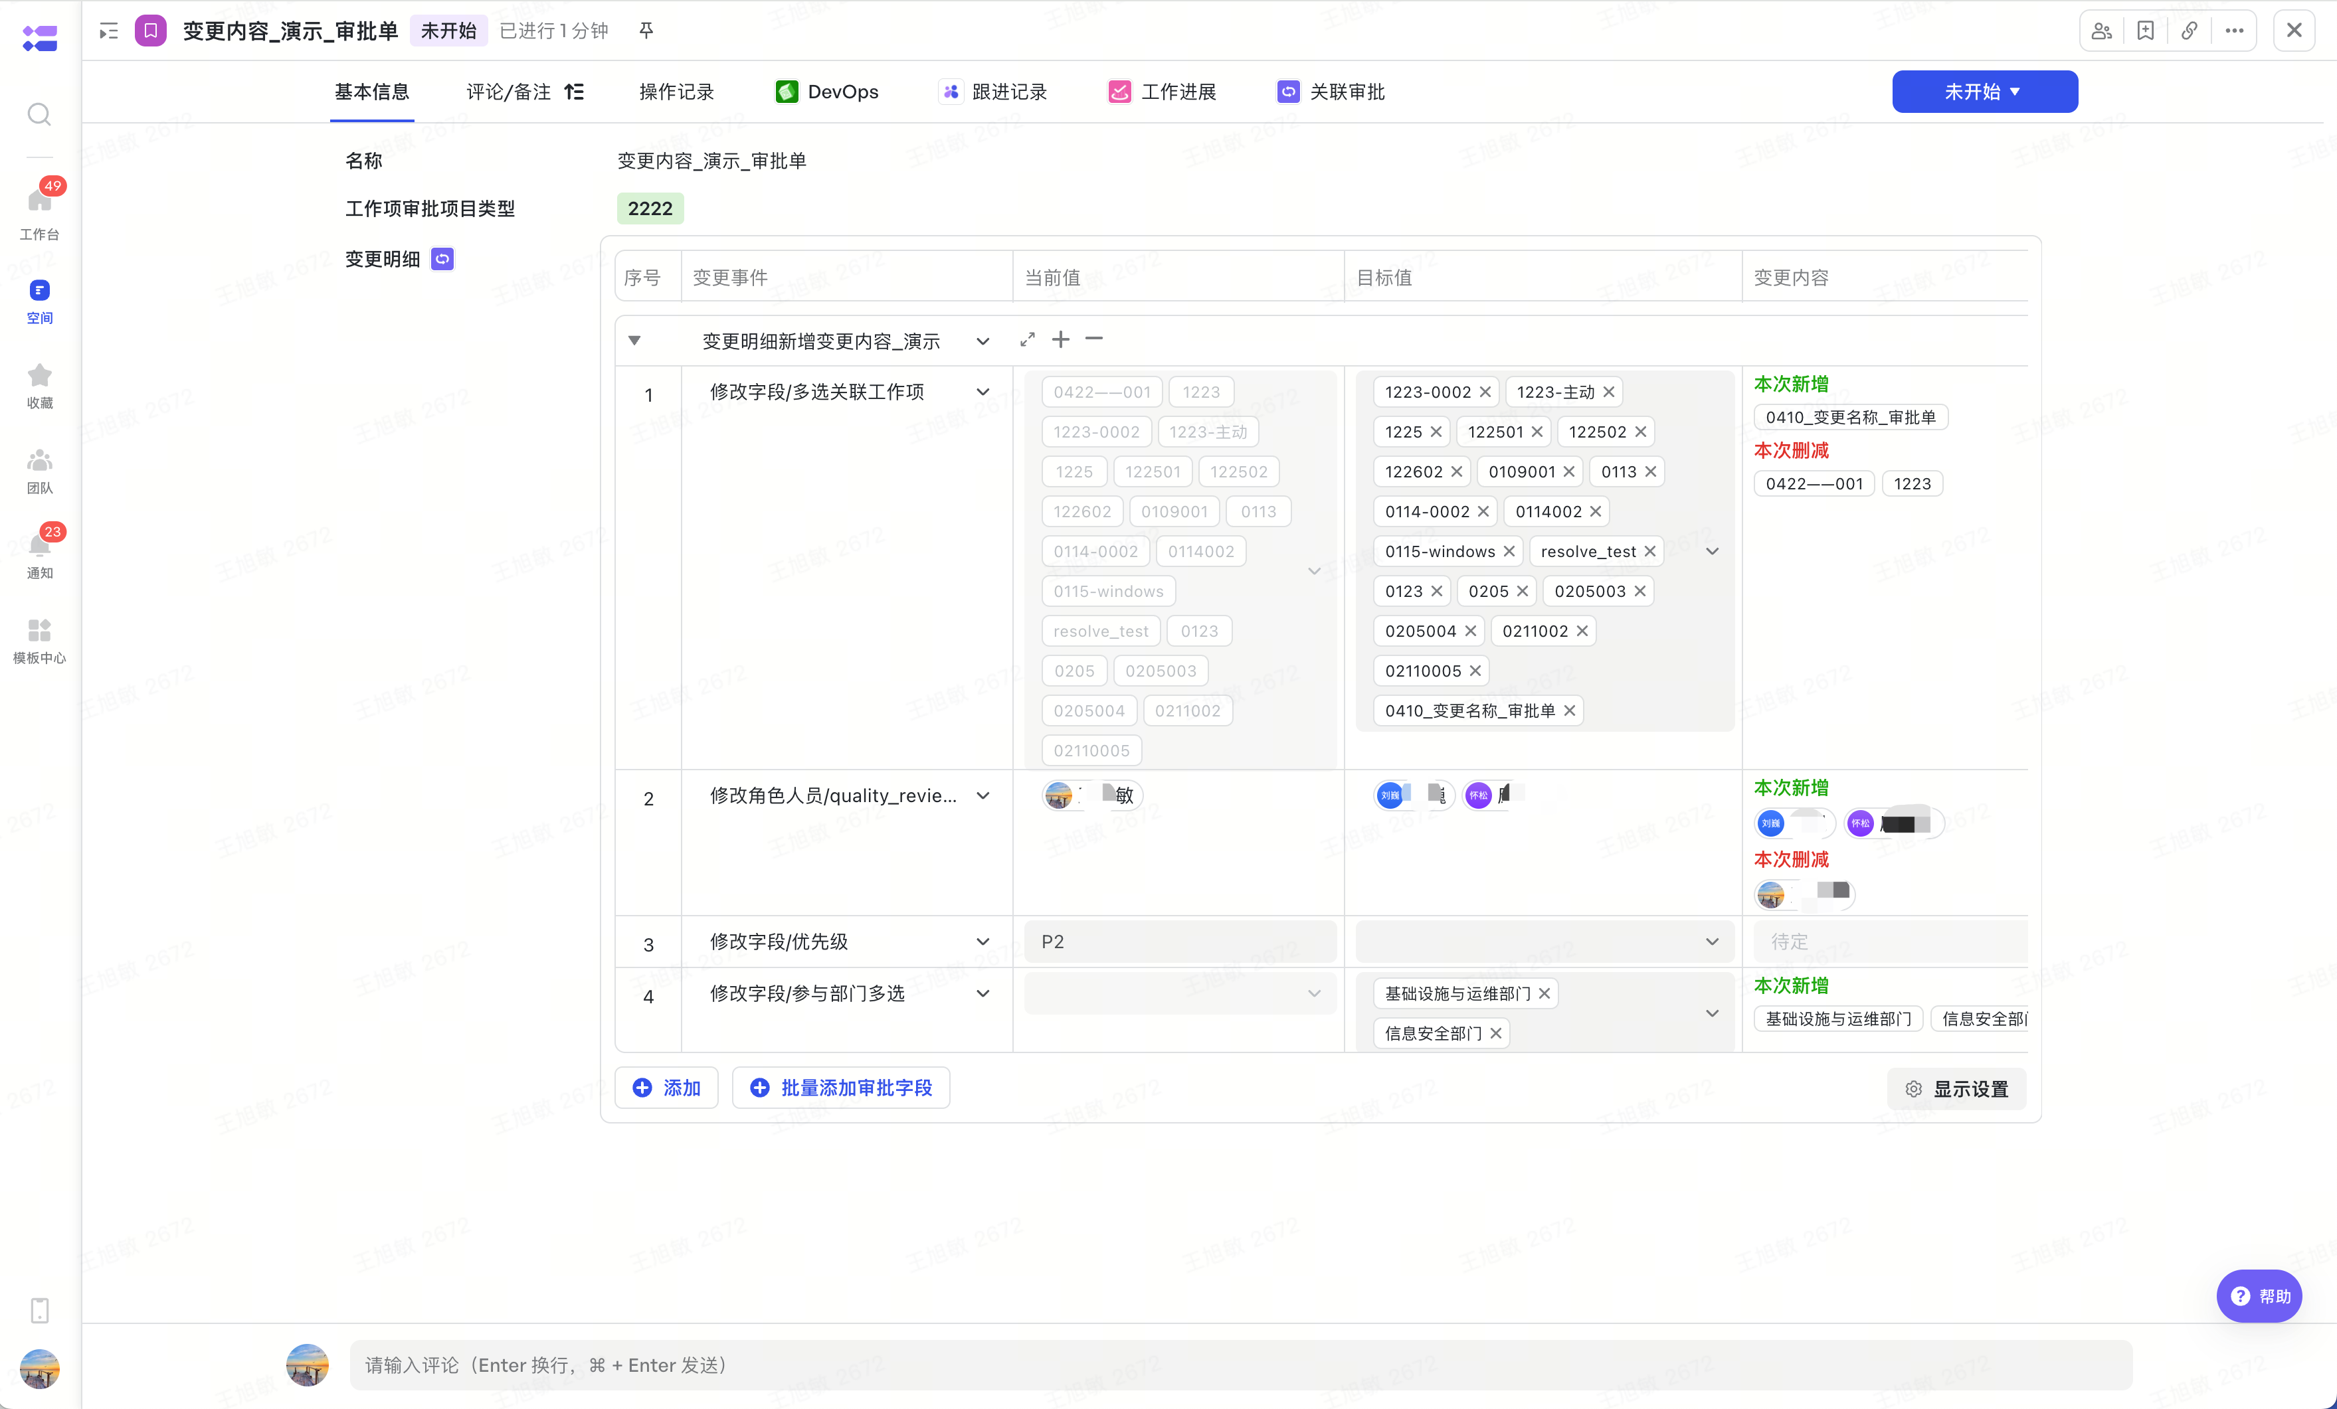Click the commenter avatar beside the comment box
Viewport: 2337px width, 1409px height.
click(x=308, y=1365)
